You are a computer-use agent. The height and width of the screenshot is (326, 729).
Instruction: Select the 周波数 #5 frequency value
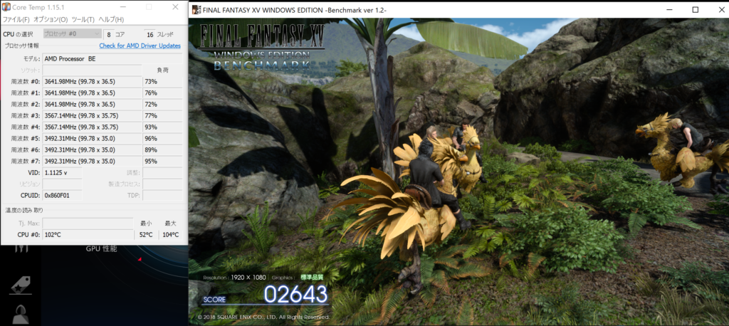click(x=92, y=139)
